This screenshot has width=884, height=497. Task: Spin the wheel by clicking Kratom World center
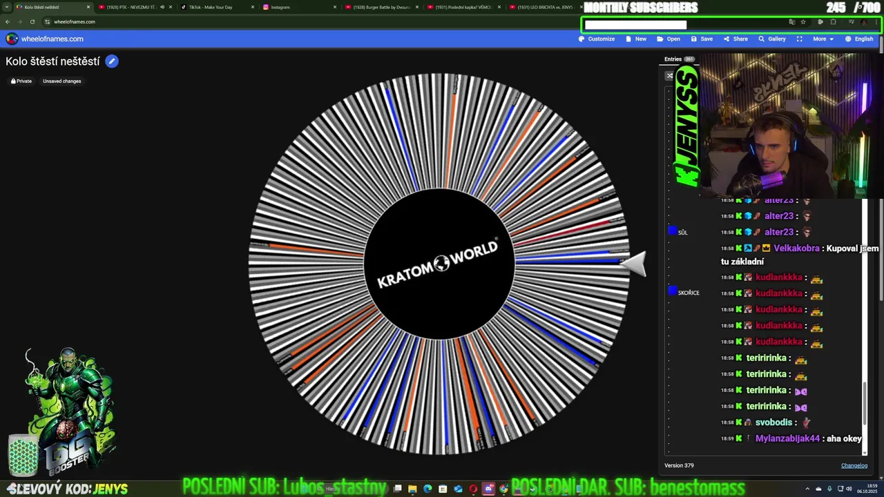point(439,264)
